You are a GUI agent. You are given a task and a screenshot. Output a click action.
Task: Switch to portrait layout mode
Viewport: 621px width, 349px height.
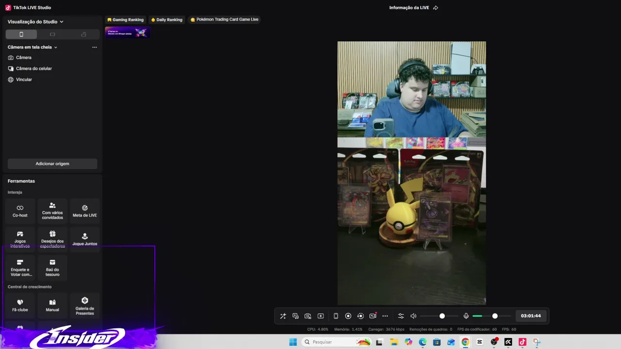pyautogui.click(x=21, y=34)
